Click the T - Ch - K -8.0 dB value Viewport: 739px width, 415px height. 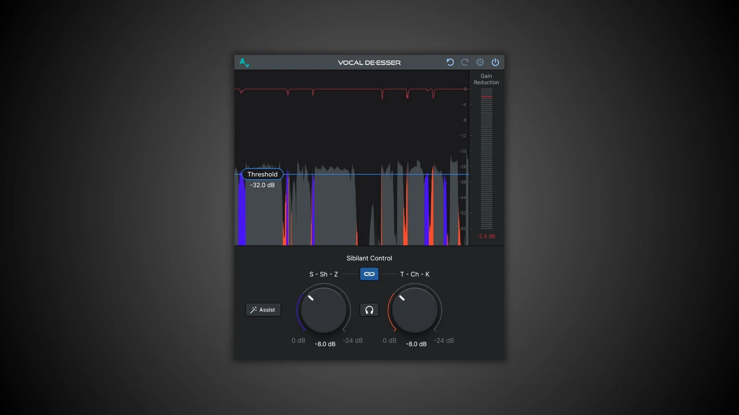[x=416, y=344]
